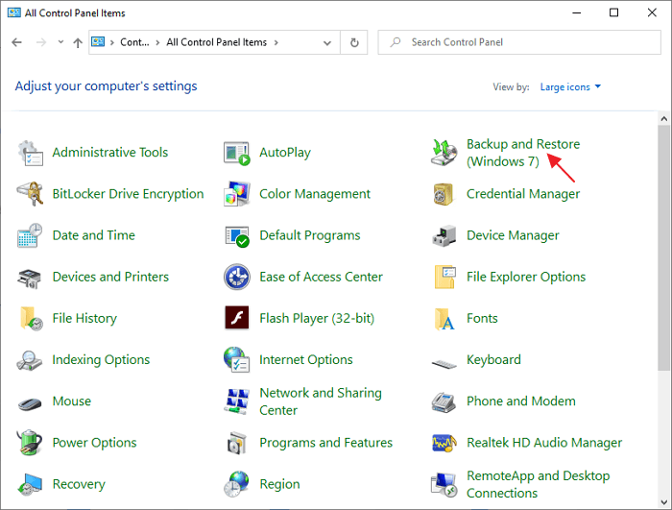The width and height of the screenshot is (672, 510).
Task: Open the Region globe icon
Action: (x=236, y=484)
